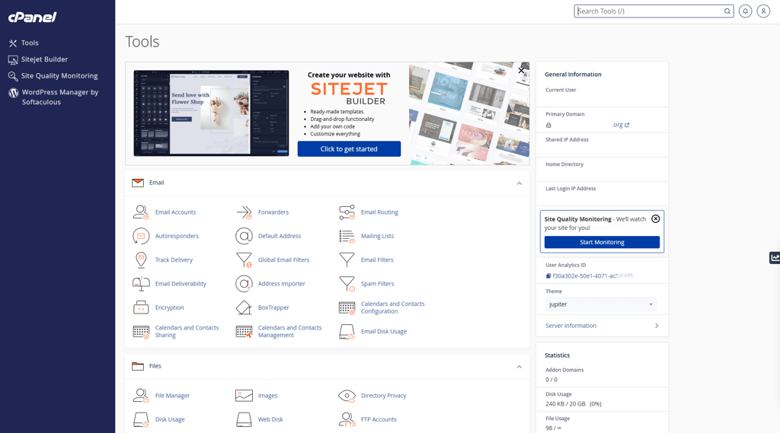Image resolution: width=780 pixels, height=433 pixels.
Task: Click the FTP Accounts icon
Action: pyautogui.click(x=347, y=419)
